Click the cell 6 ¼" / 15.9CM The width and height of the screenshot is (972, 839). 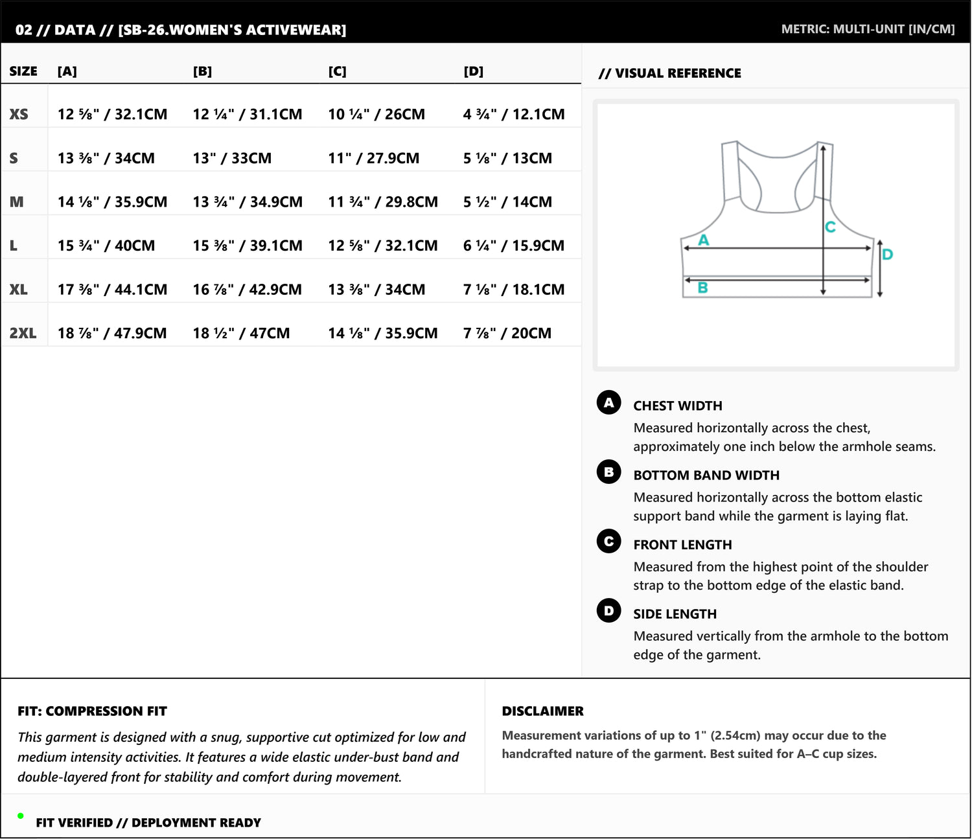514,246
